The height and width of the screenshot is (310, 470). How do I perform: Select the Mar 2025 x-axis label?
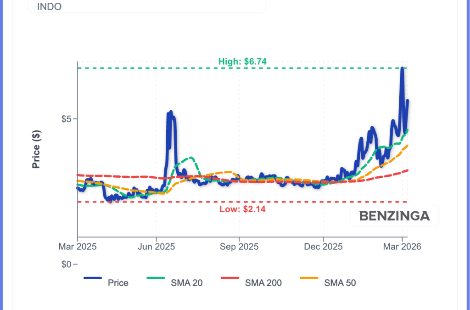pos(78,247)
